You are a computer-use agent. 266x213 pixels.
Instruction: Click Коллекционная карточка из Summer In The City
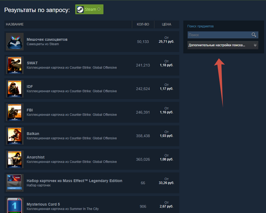pos(63,209)
